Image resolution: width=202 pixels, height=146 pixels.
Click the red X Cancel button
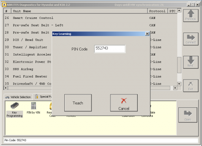click(x=124, y=103)
